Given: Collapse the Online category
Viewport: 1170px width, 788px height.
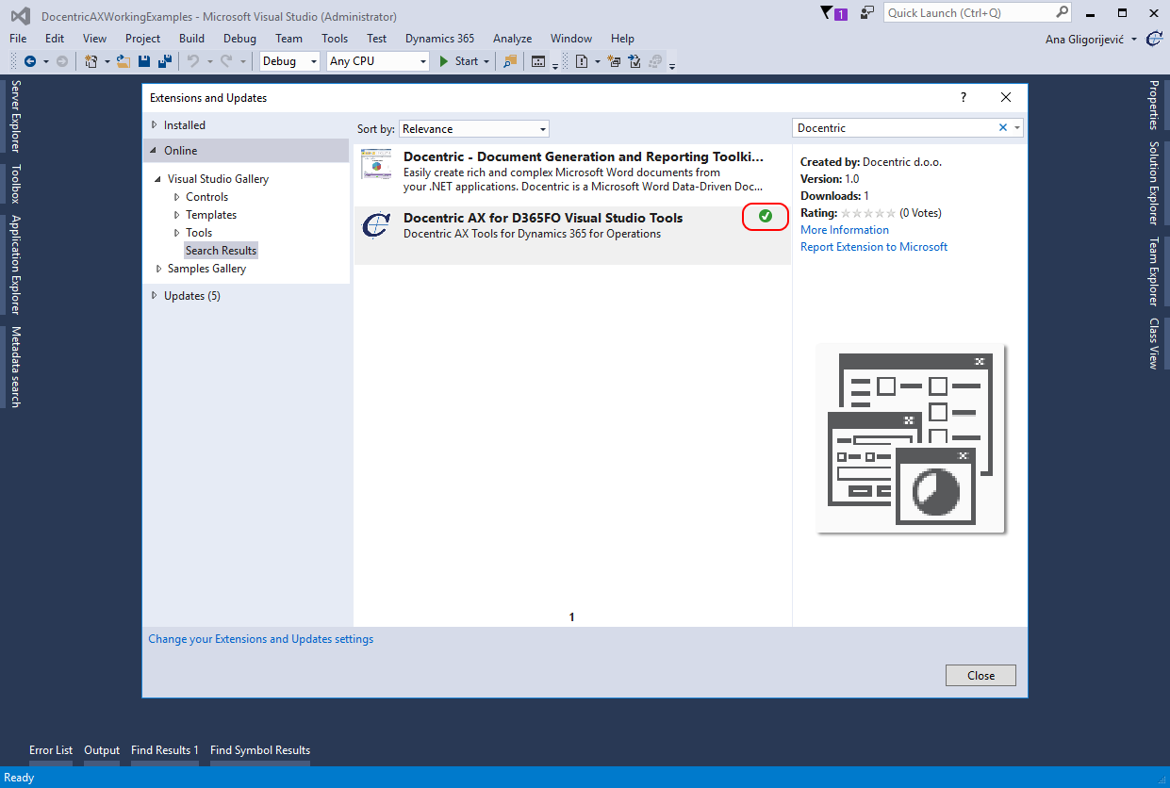Looking at the screenshot, I should 155,151.
